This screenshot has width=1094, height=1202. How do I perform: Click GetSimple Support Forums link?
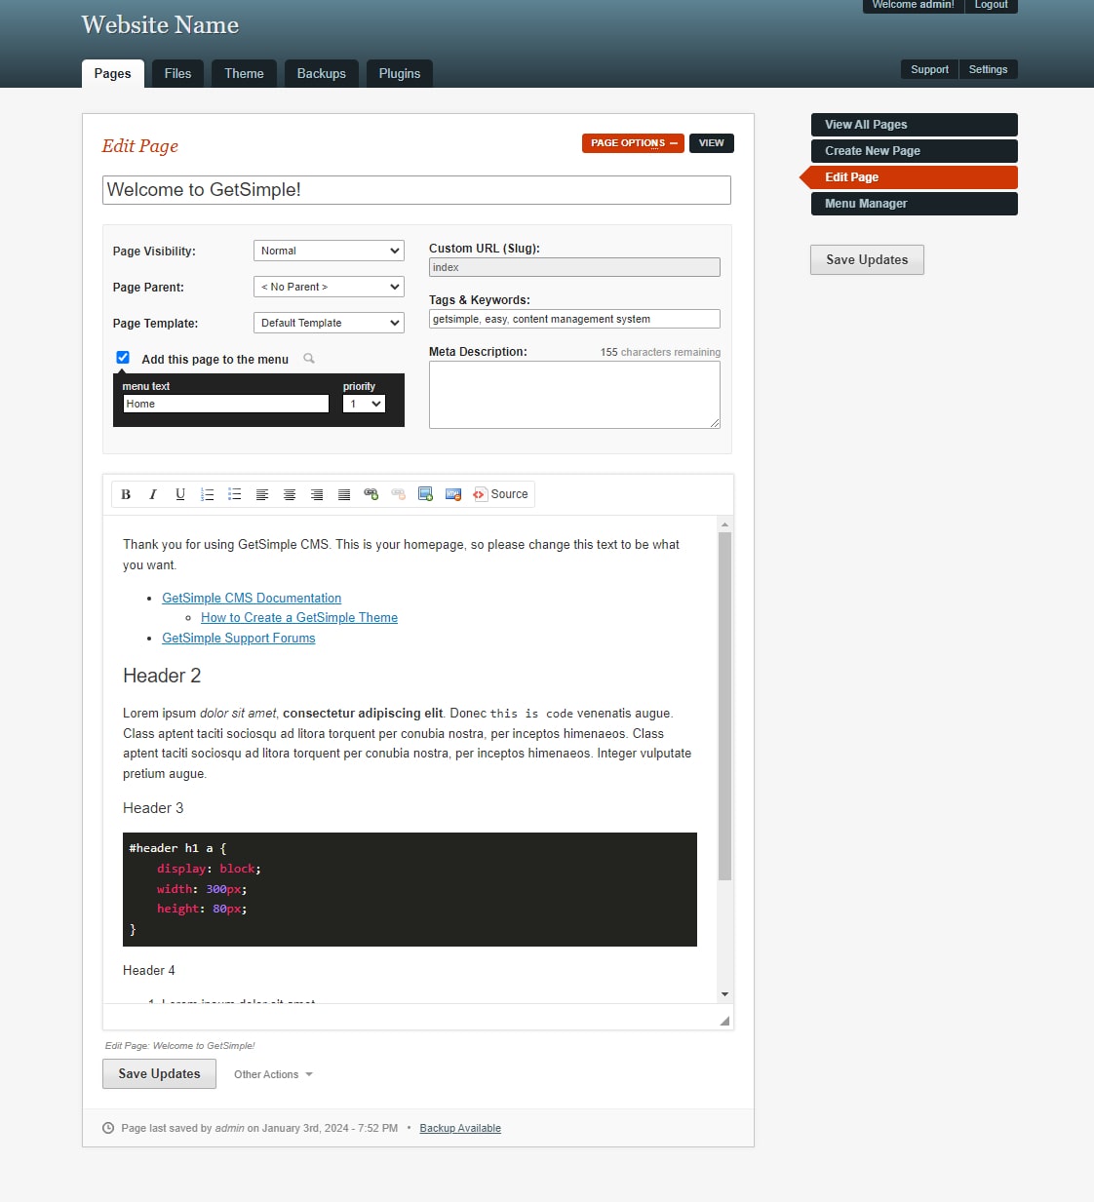pyautogui.click(x=239, y=638)
